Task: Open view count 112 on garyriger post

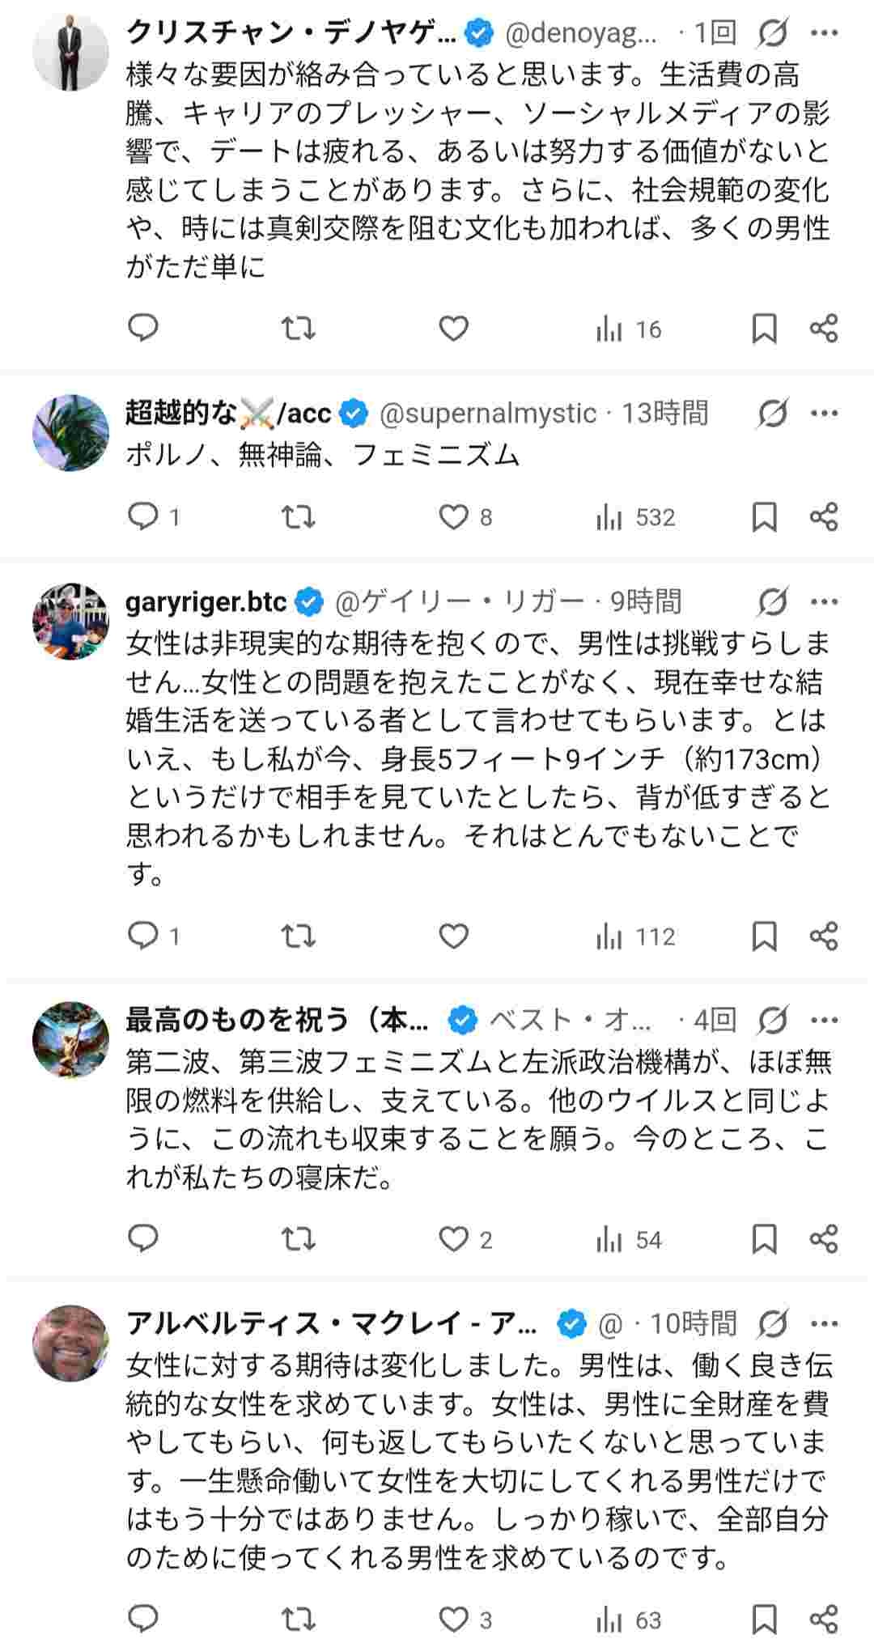Action: tap(635, 936)
